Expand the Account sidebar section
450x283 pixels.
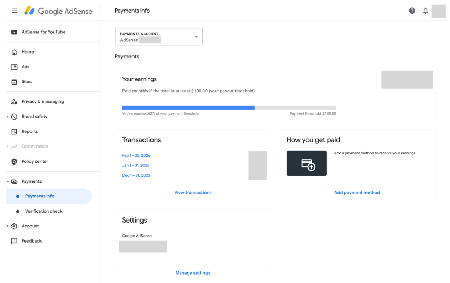pos(8,226)
